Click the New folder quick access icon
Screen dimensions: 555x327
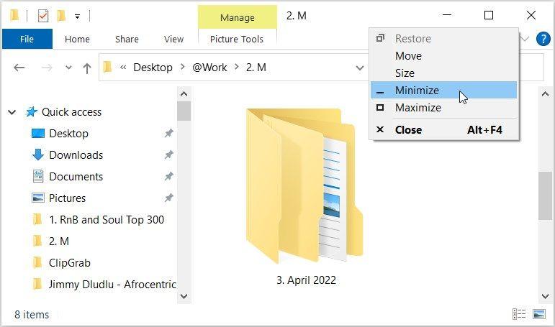click(61, 16)
